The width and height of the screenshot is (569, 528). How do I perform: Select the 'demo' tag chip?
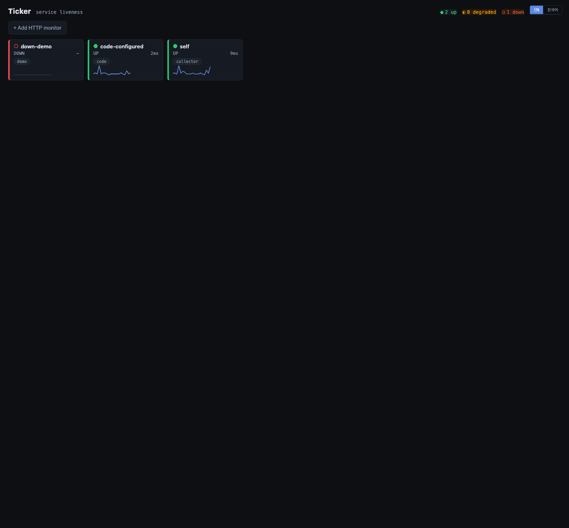[x=22, y=62]
